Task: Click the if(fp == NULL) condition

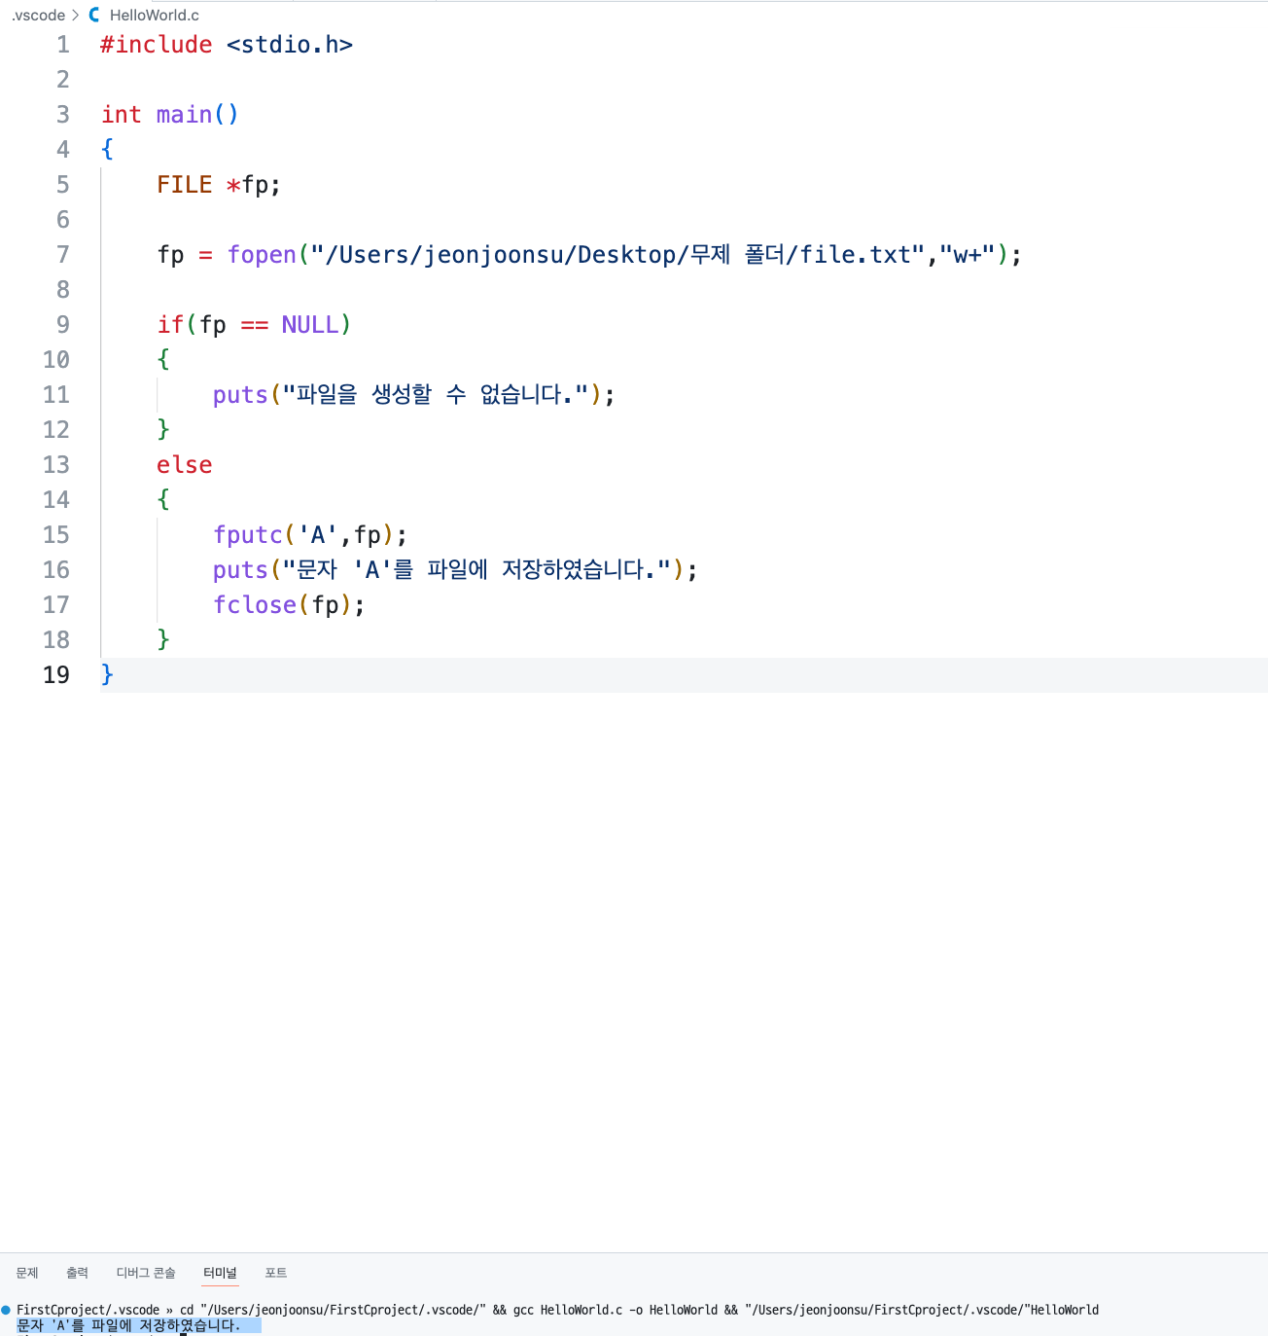Action: (254, 325)
